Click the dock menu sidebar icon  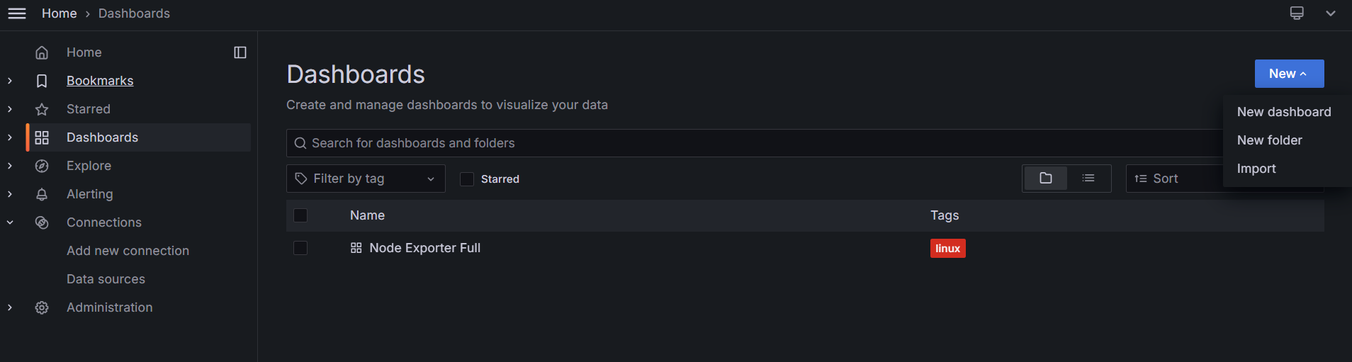pos(240,52)
